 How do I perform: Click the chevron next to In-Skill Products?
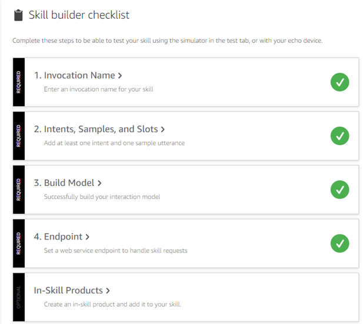pyautogui.click(x=108, y=291)
